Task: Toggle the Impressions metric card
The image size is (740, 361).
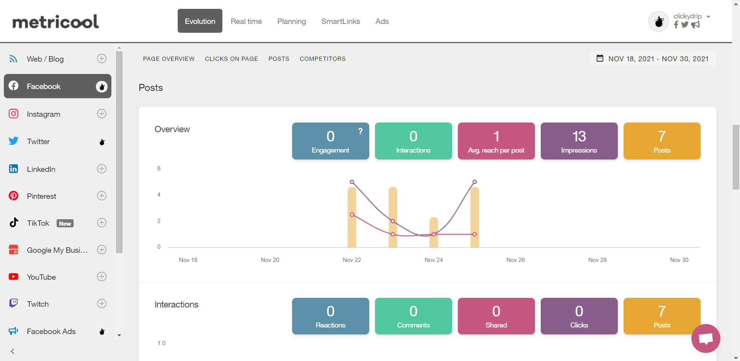Action: [x=579, y=141]
